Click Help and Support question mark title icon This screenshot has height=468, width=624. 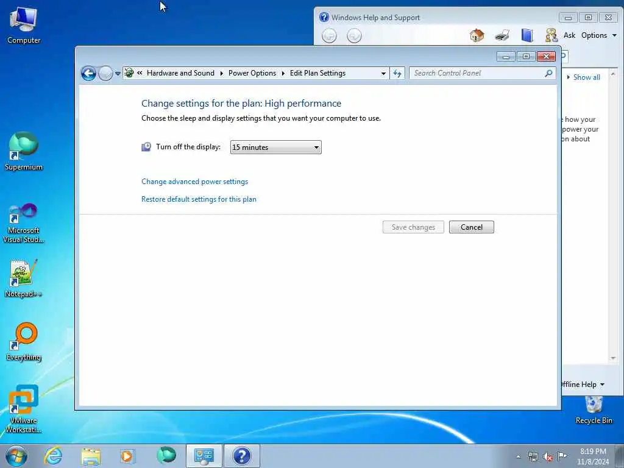pos(324,17)
